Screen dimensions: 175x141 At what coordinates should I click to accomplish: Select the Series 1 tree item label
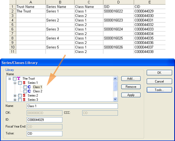click(x=33, y=83)
